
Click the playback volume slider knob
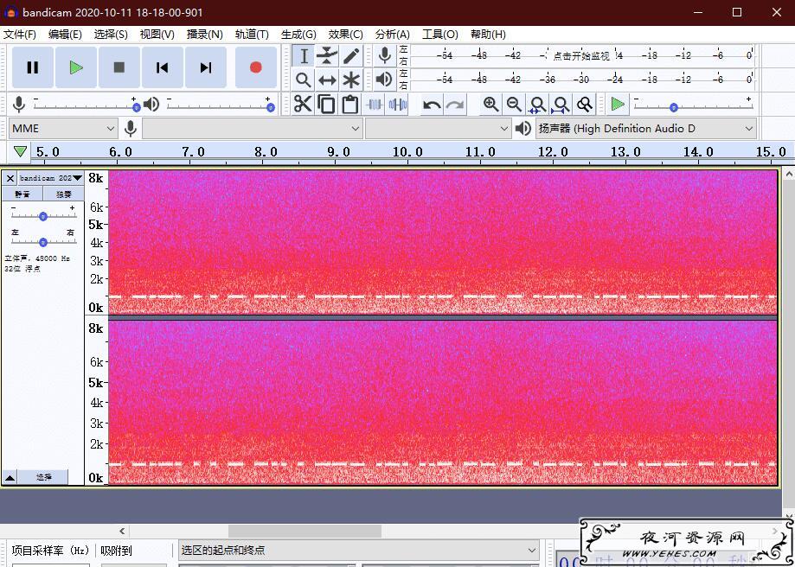[x=271, y=107]
